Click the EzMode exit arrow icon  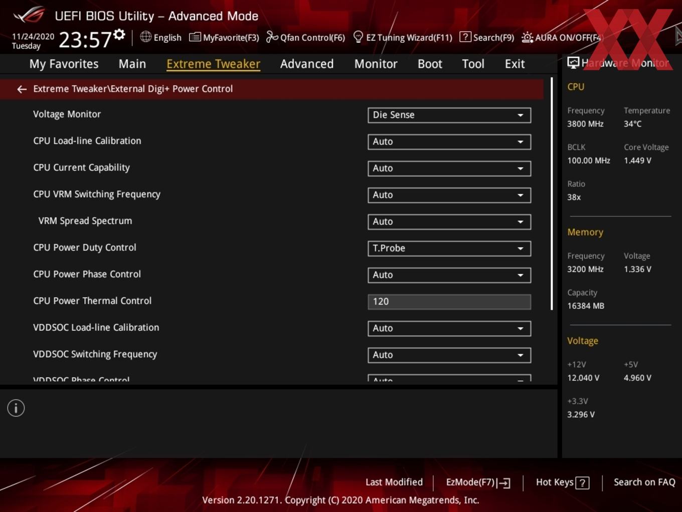pyautogui.click(x=504, y=483)
